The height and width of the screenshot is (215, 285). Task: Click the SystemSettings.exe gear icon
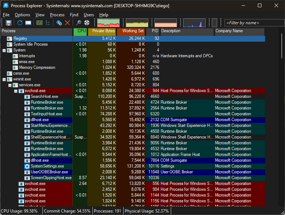pyautogui.click(x=27, y=166)
